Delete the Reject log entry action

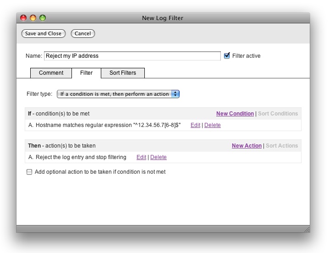(x=158, y=157)
